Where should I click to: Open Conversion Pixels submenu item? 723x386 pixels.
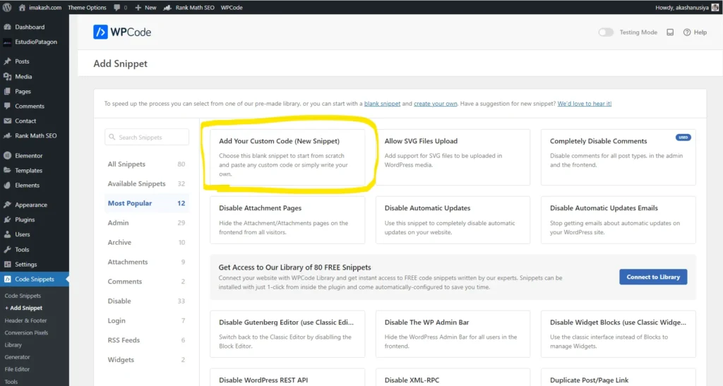coord(26,332)
